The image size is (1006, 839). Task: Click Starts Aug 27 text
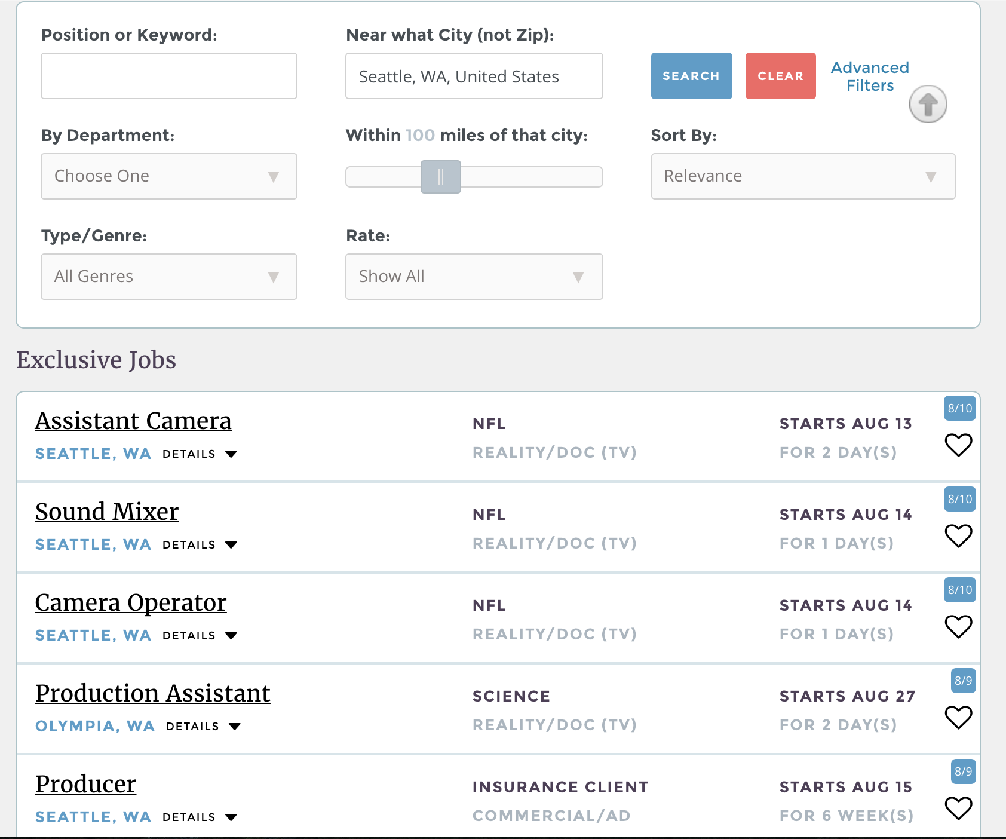(x=847, y=696)
